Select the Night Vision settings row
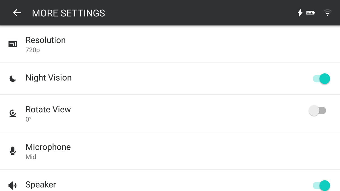This screenshot has height=191, width=340. (x=170, y=79)
